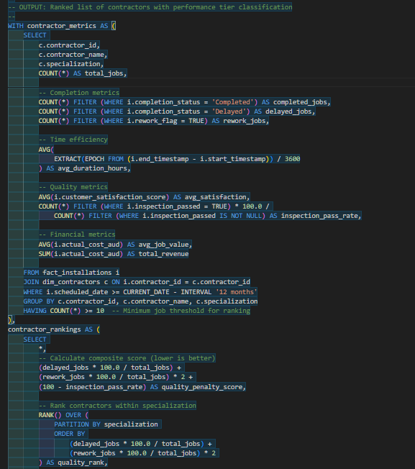Click the '-- Financial metrics' comment
This screenshot has height=469, width=415.
[x=77, y=234]
